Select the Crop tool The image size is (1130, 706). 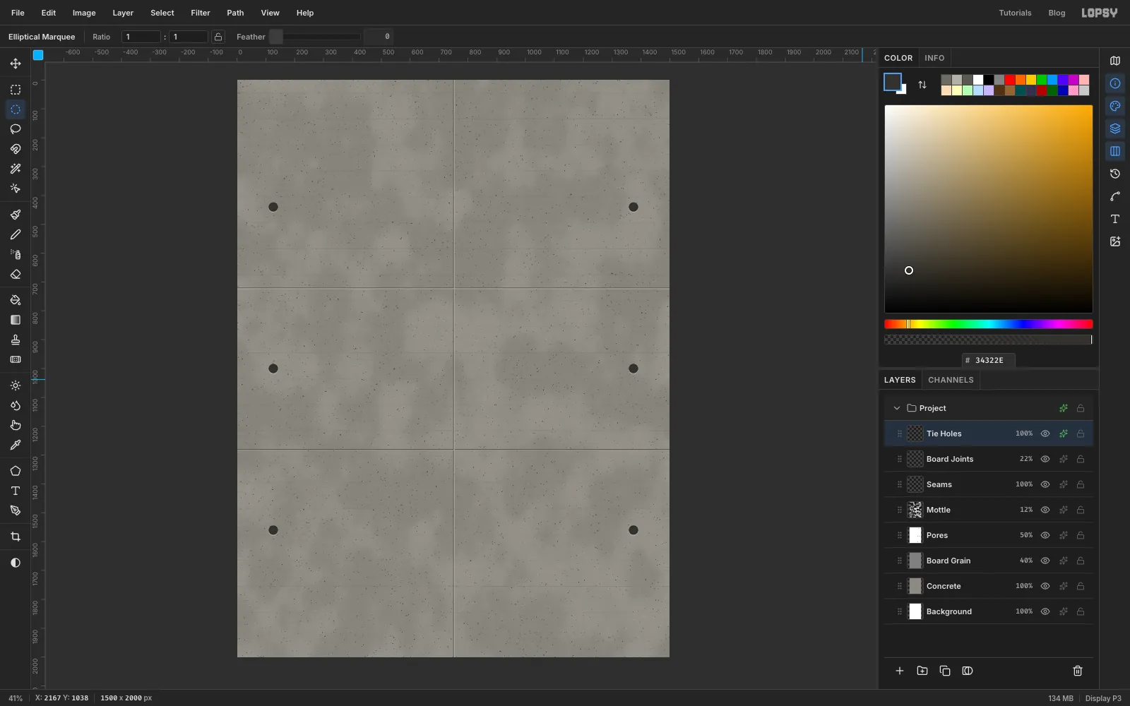coord(16,537)
